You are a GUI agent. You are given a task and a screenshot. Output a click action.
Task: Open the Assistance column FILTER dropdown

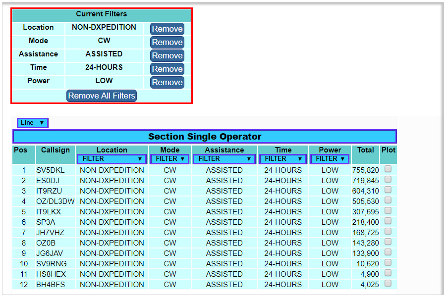[x=224, y=159]
